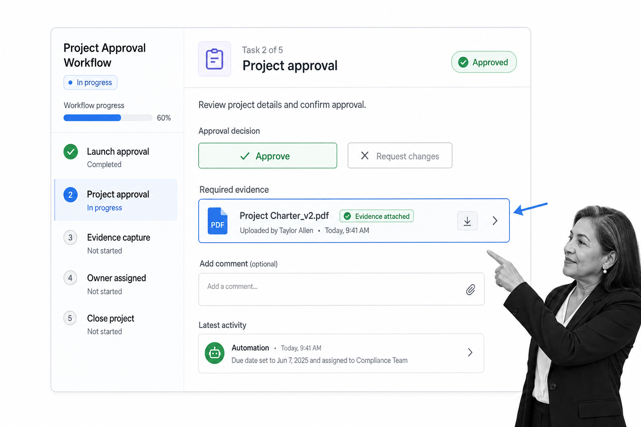Click 'Review project details and confirm approval' text
Image resolution: width=641 pixels, height=427 pixels.
(x=282, y=105)
